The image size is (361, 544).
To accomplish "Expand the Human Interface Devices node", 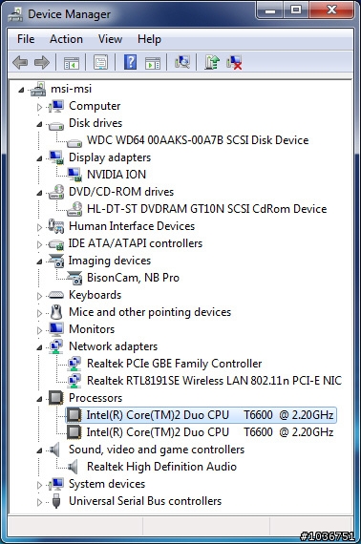I will coord(39,227).
